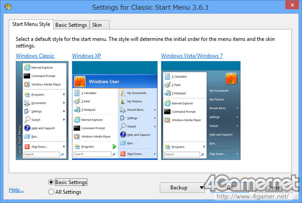Click the Classic Shell icon in title bar
302x203 pixels.
[x=8, y=7]
